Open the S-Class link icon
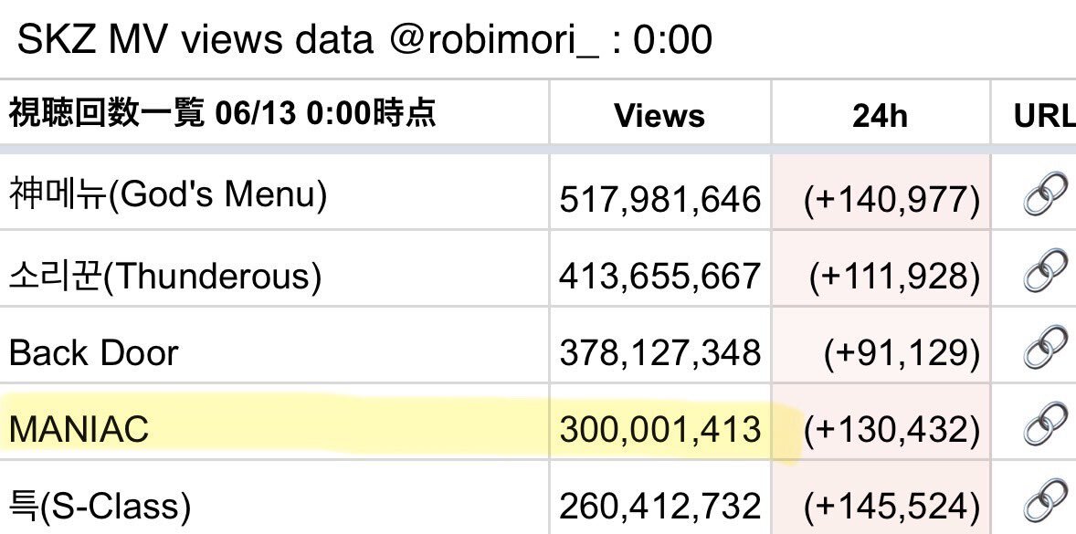The image size is (1076, 534). pos(1046,501)
